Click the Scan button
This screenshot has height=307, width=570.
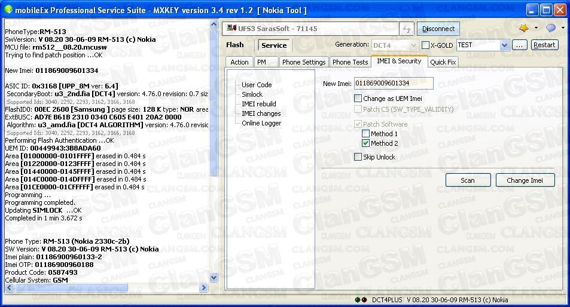[x=468, y=180]
